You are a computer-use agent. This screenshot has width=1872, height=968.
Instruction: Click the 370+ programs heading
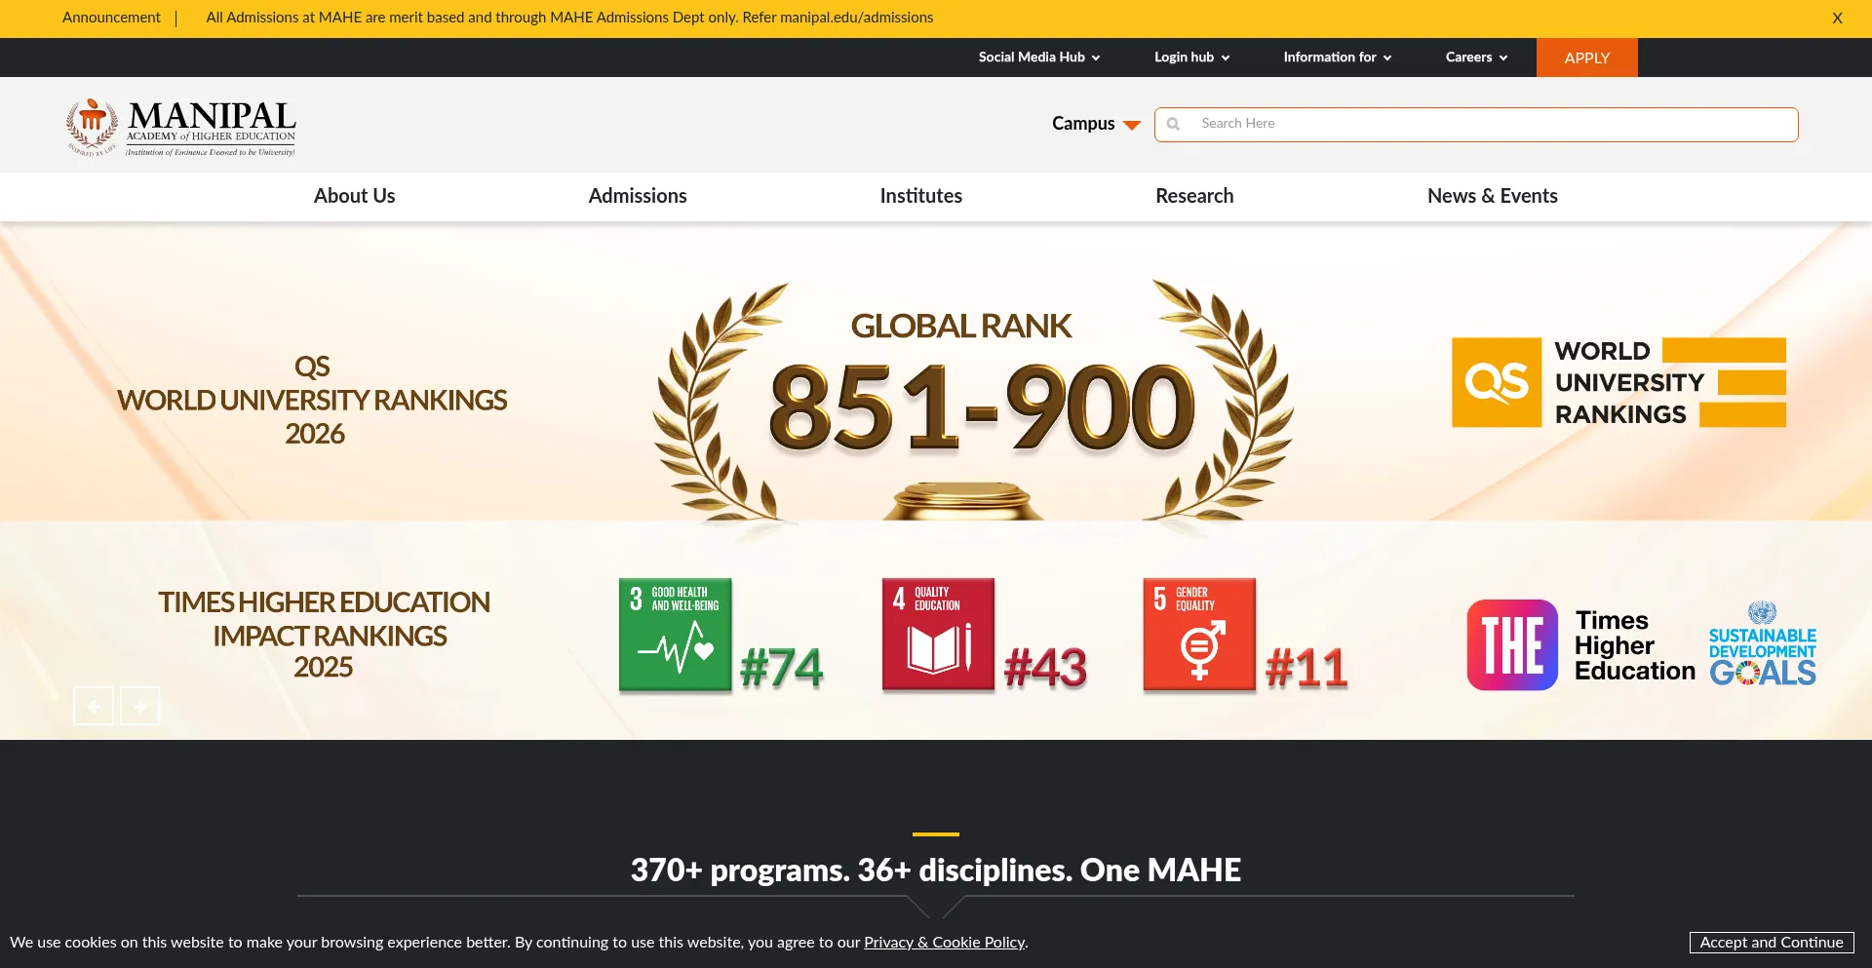click(936, 871)
